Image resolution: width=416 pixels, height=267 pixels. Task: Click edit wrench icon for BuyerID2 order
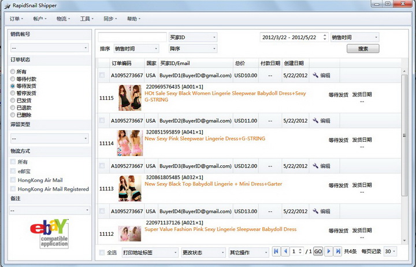click(315, 120)
